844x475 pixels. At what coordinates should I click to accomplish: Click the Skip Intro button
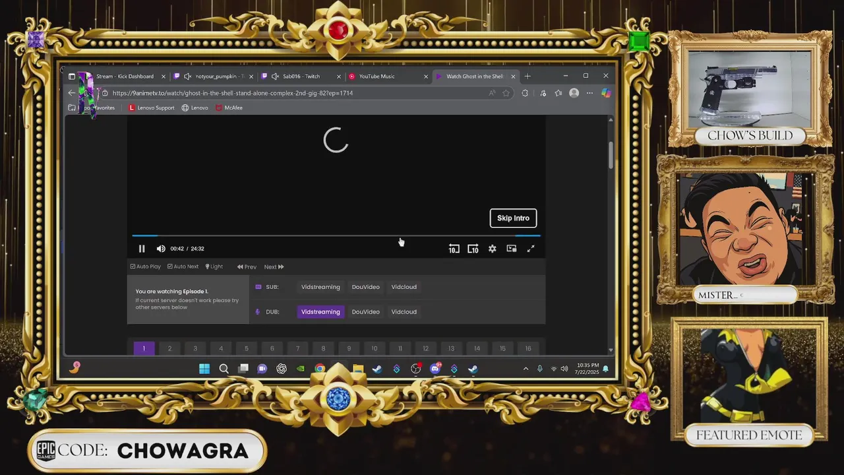[x=513, y=218]
